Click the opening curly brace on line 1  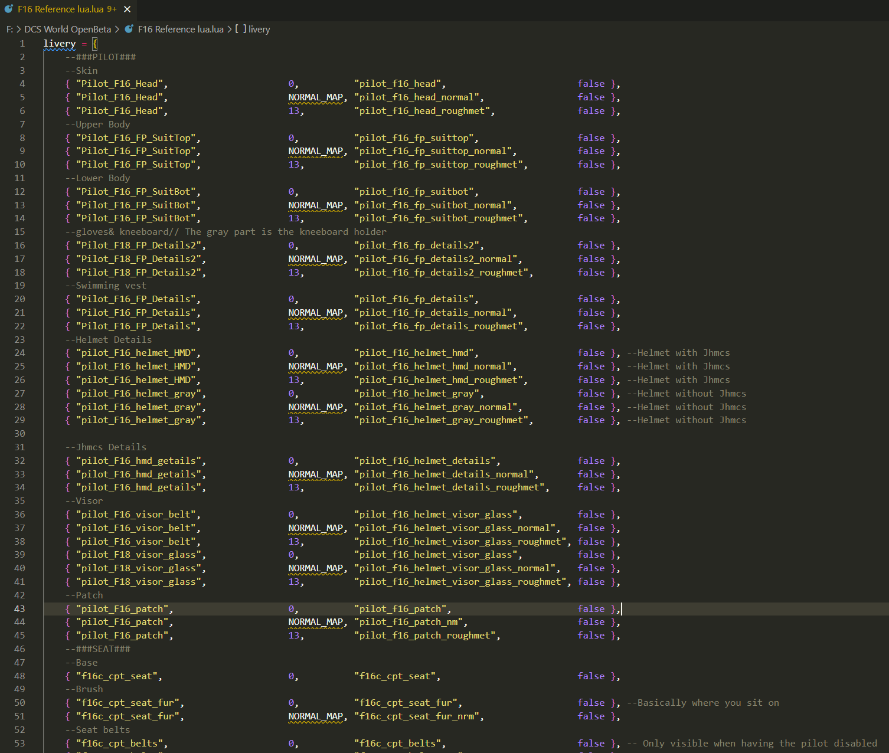pyautogui.click(x=94, y=44)
